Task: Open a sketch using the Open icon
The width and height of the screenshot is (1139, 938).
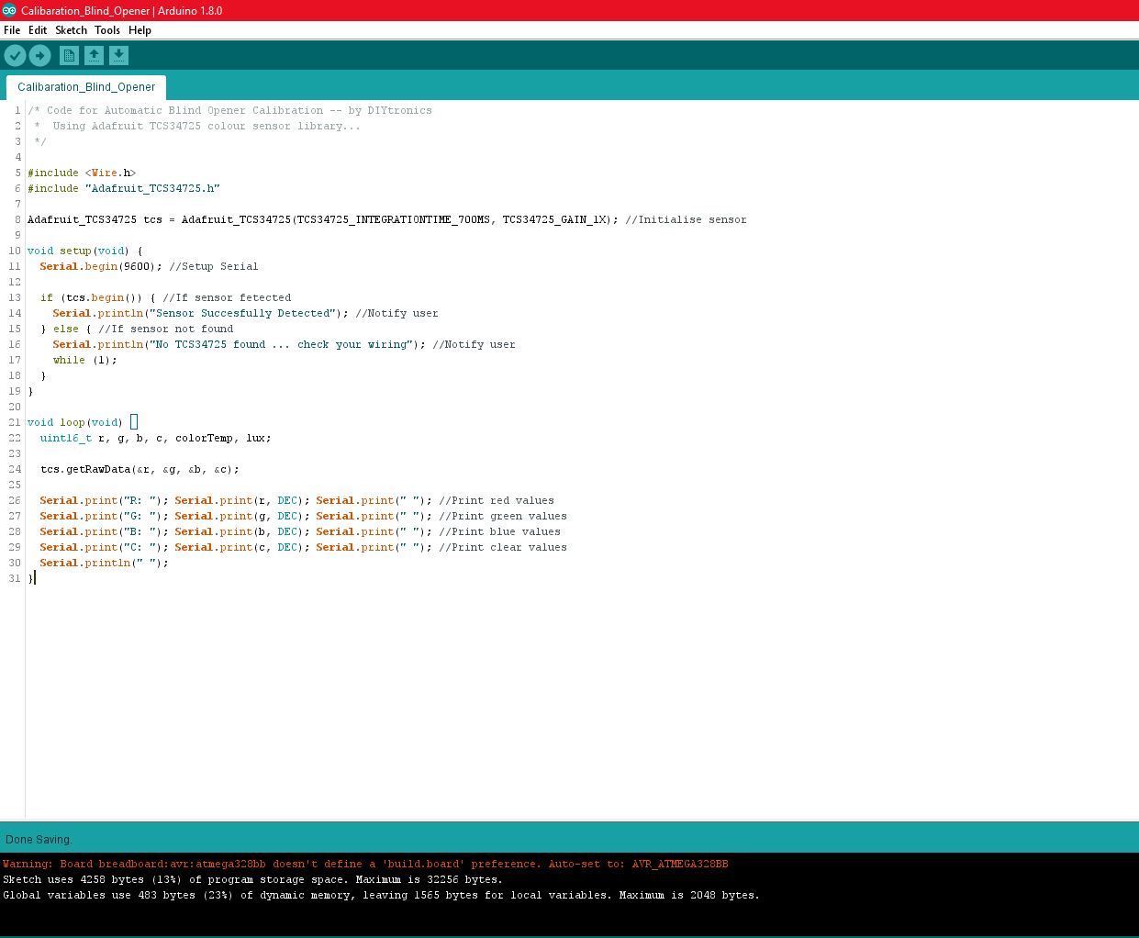Action: click(94, 55)
